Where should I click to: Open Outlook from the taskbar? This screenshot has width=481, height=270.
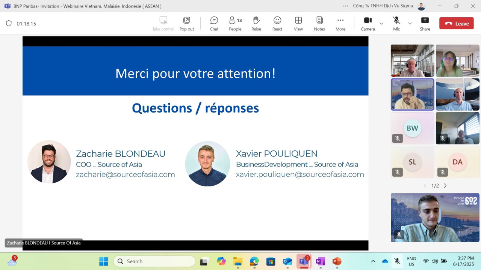[287, 261]
